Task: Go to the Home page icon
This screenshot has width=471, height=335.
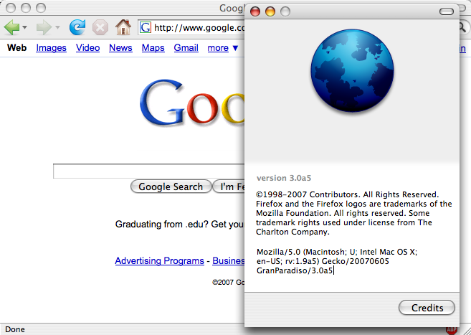Action: tap(123, 27)
